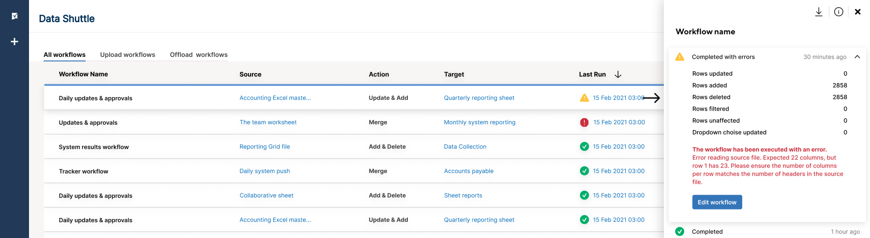Click Merge action in Tracker workflow row
The height and width of the screenshot is (238, 870).
coord(378,171)
